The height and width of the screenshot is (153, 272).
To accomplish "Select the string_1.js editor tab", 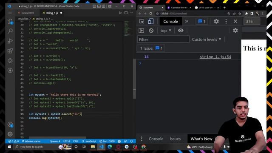I will [x=52, y=13].
